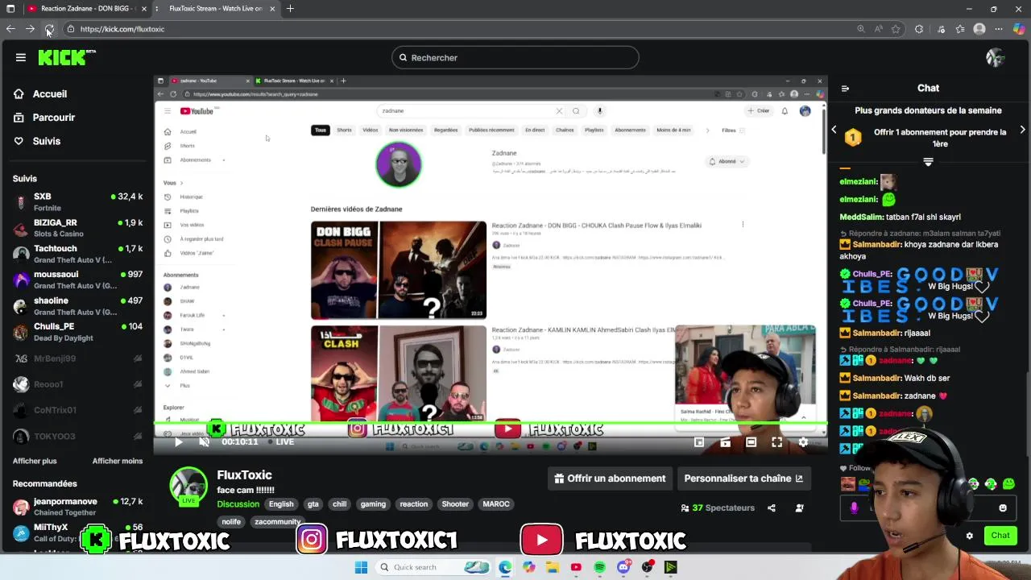Open Accueil in the Kick sidebar
This screenshot has width=1031, height=580.
coord(40,94)
